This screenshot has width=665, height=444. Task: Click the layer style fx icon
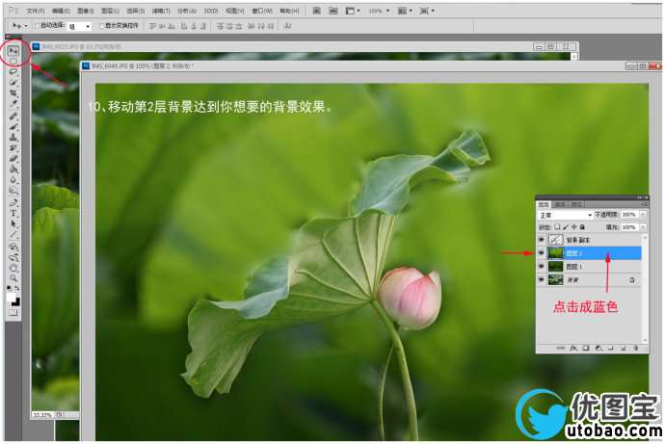(572, 347)
